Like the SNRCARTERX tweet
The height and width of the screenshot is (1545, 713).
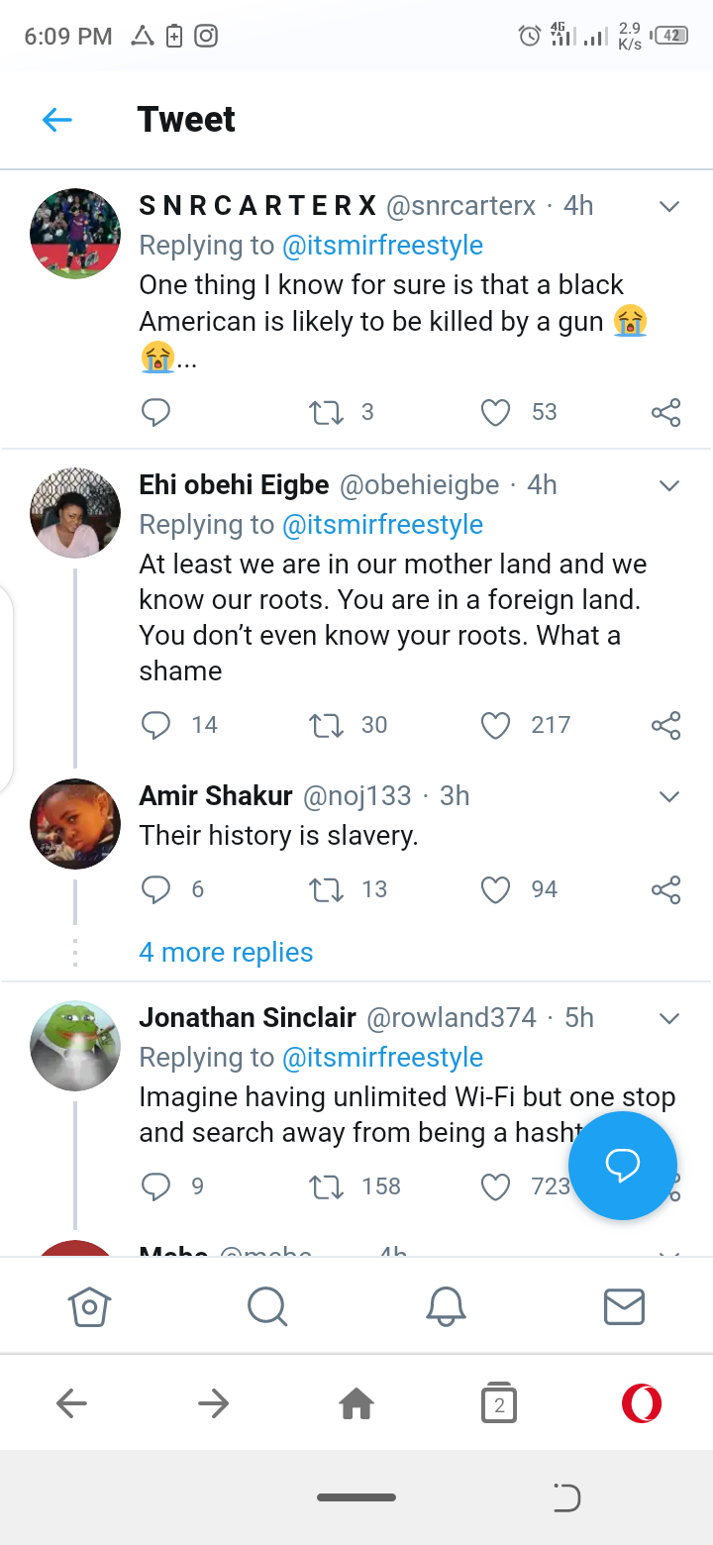tap(495, 412)
